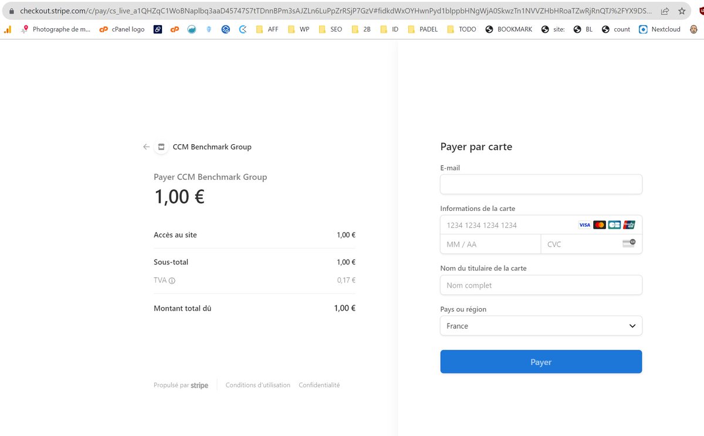Viewport: 704px width, 436px height.
Task: Click the UnionPay card logo
Action: coord(629,225)
